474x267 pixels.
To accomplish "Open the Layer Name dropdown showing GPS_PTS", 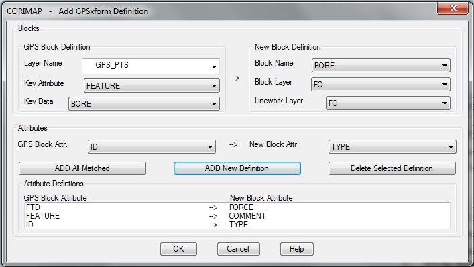I will click(151, 66).
